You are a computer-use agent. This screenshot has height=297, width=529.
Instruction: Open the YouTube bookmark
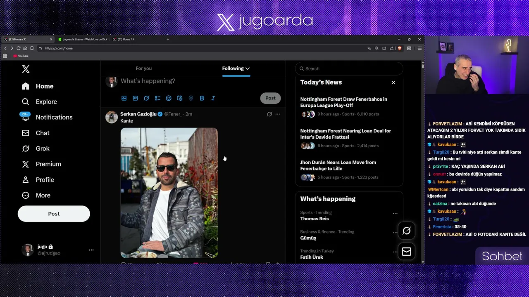pyautogui.click(x=21, y=56)
